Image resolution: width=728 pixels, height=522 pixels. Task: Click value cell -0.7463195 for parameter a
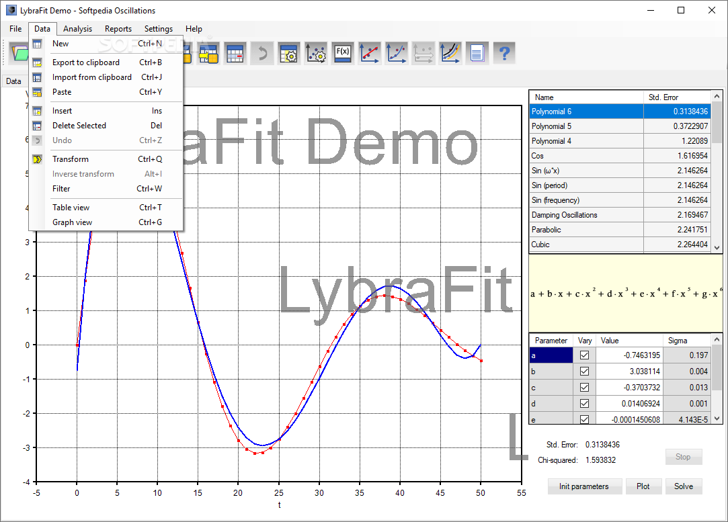[x=630, y=355]
